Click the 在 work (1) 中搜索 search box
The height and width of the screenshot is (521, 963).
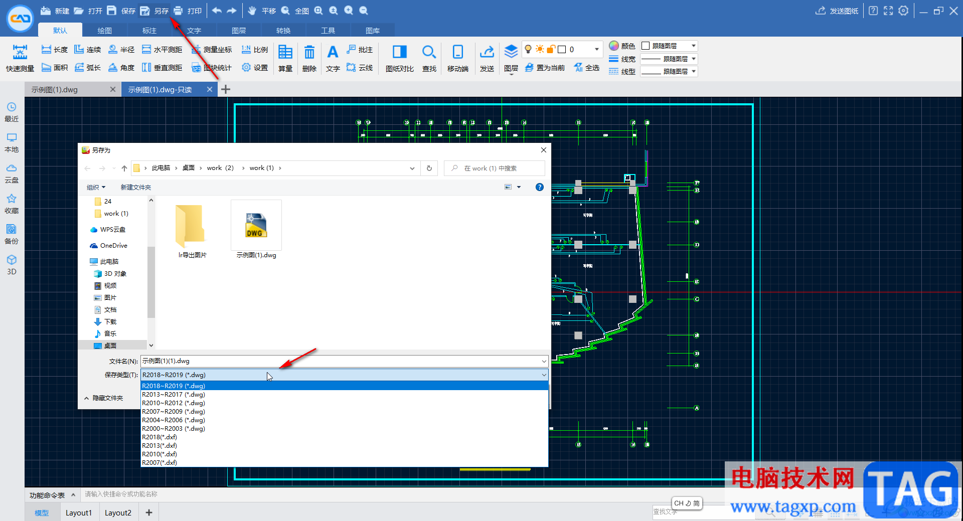point(495,168)
